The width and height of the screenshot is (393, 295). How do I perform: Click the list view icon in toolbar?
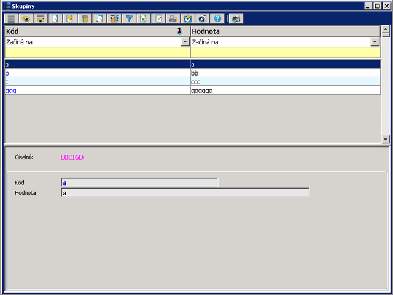(x=12, y=18)
